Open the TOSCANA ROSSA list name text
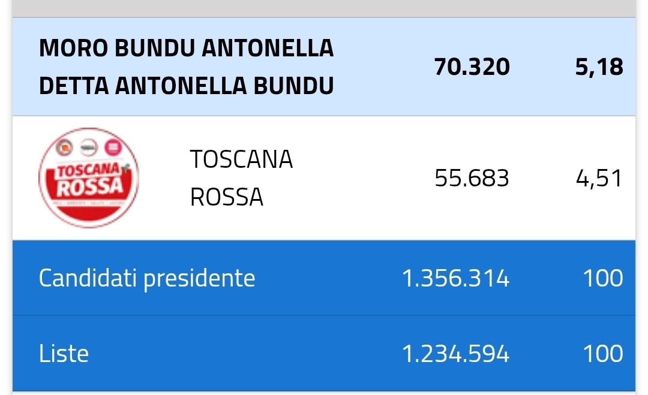The width and height of the screenshot is (648, 395). click(241, 178)
